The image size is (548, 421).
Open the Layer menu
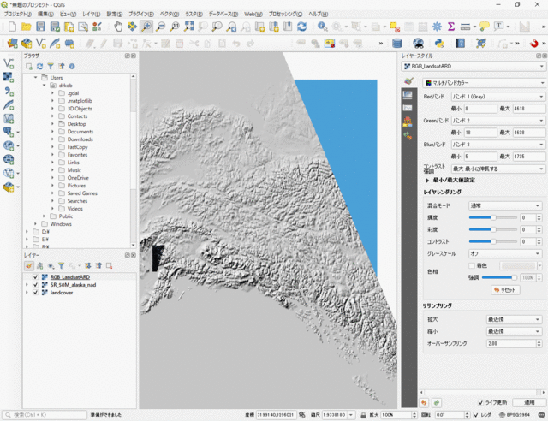(92, 14)
